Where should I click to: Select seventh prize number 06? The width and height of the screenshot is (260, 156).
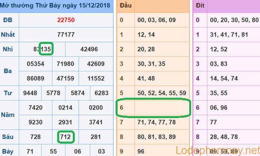78,151
